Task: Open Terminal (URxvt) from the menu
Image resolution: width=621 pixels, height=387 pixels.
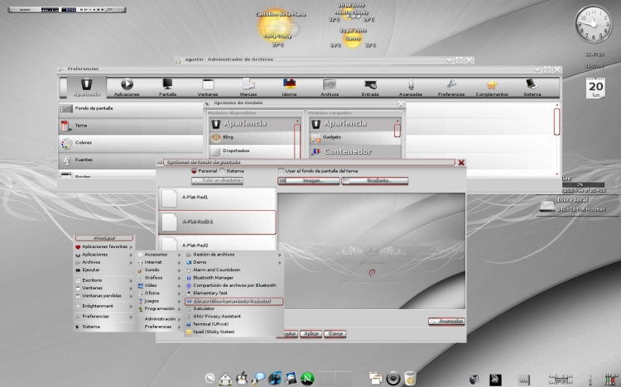Action: click(233, 324)
